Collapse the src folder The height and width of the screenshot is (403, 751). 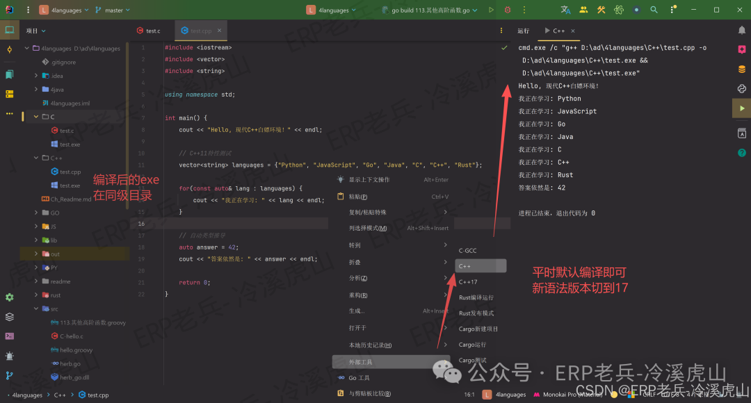pos(36,309)
